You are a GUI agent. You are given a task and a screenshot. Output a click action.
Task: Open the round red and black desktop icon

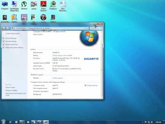(x=43, y=18)
